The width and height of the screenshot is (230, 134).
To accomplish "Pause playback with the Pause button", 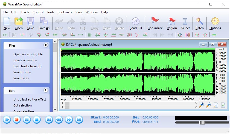I will [x=27, y=120].
